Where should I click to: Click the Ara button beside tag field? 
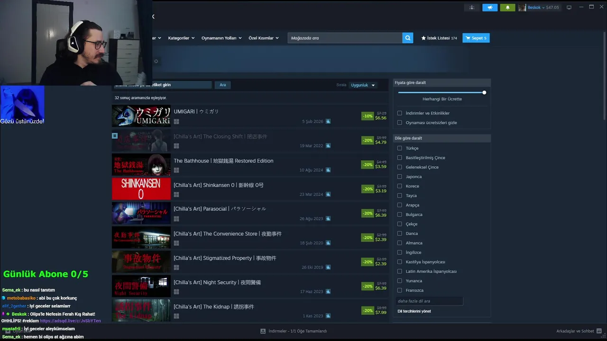tap(223, 85)
